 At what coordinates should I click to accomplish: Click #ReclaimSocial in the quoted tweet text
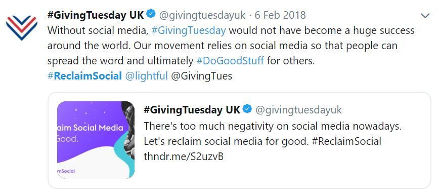pyautogui.click(x=346, y=141)
